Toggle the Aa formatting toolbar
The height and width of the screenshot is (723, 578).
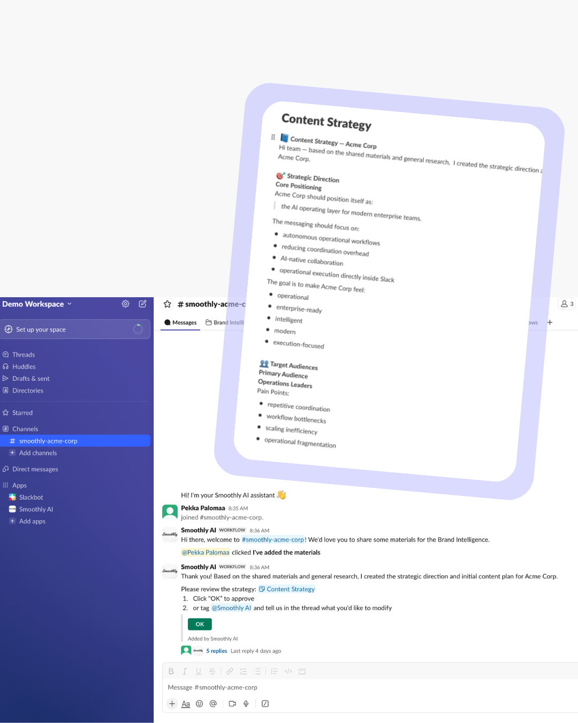pos(186,704)
